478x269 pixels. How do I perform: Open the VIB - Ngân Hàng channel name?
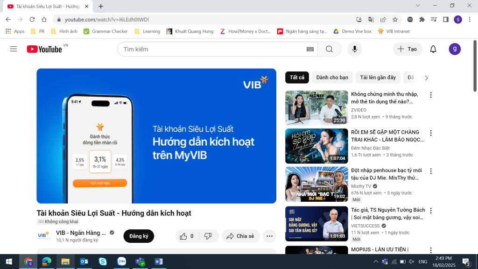(x=81, y=233)
